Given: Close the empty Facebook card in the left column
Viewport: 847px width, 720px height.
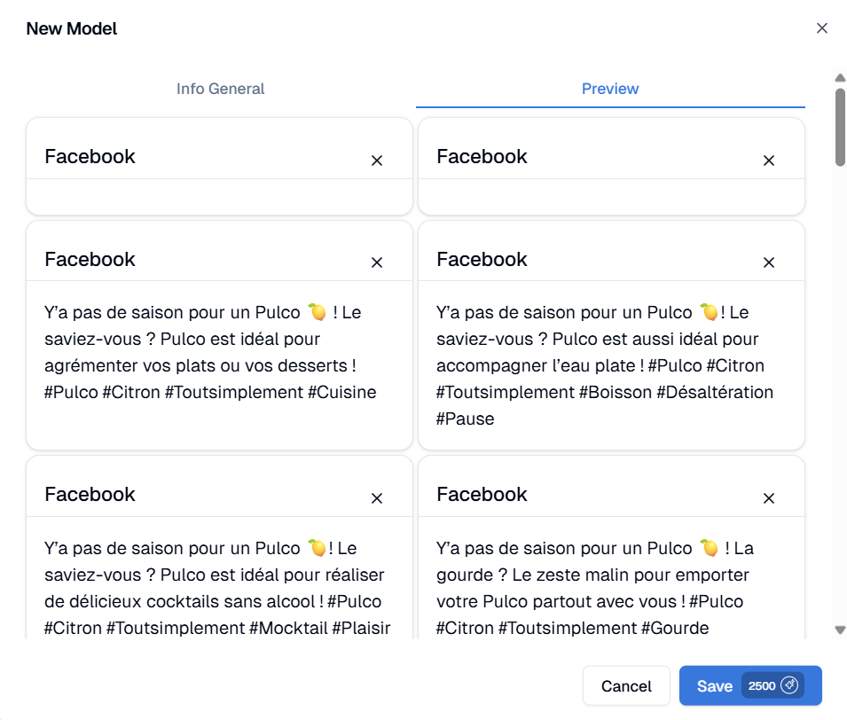Looking at the screenshot, I should 376,160.
